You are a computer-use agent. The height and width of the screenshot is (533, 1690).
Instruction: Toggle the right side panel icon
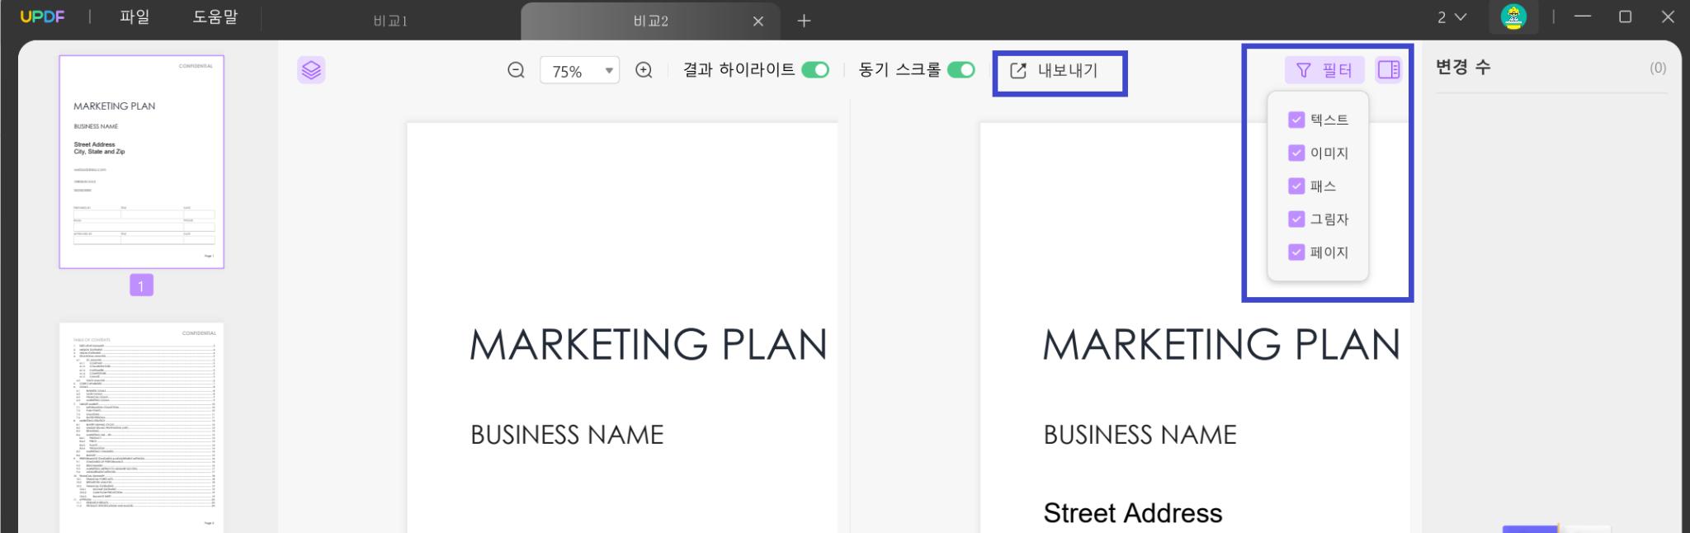pyautogui.click(x=1389, y=70)
